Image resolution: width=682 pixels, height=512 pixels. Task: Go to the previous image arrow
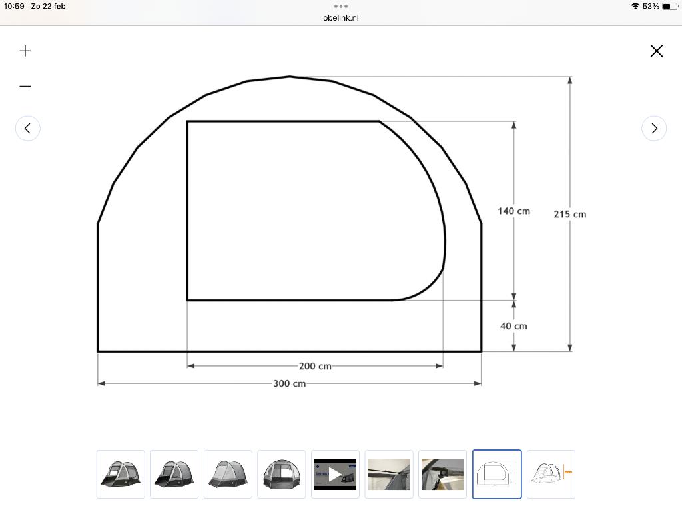click(x=28, y=128)
